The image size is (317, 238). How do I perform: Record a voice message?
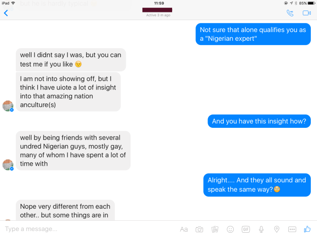pyautogui.click(x=261, y=229)
